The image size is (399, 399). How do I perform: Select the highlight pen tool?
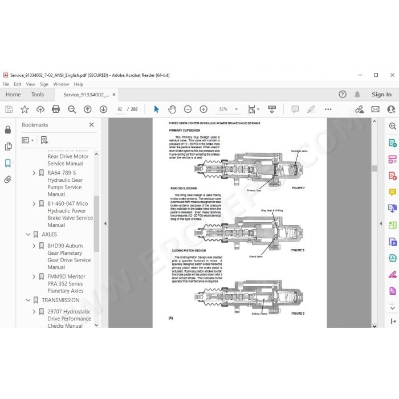click(311, 109)
